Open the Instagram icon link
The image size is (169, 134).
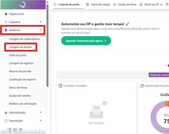click(20, 130)
